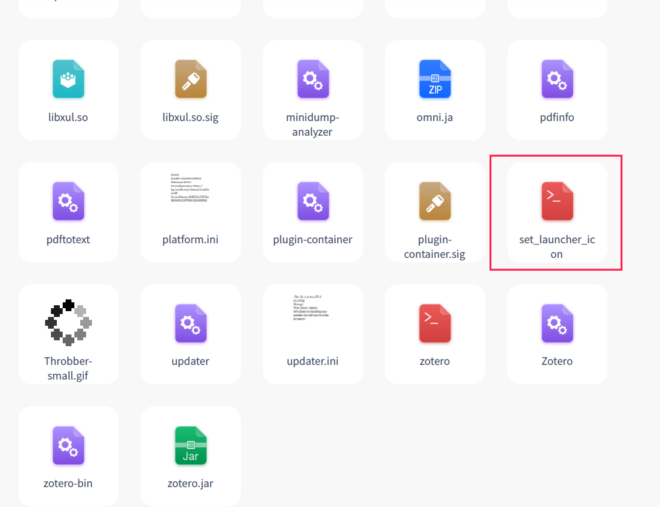Click the set_launcher_icon name label
660x507 pixels.
pos(557,247)
